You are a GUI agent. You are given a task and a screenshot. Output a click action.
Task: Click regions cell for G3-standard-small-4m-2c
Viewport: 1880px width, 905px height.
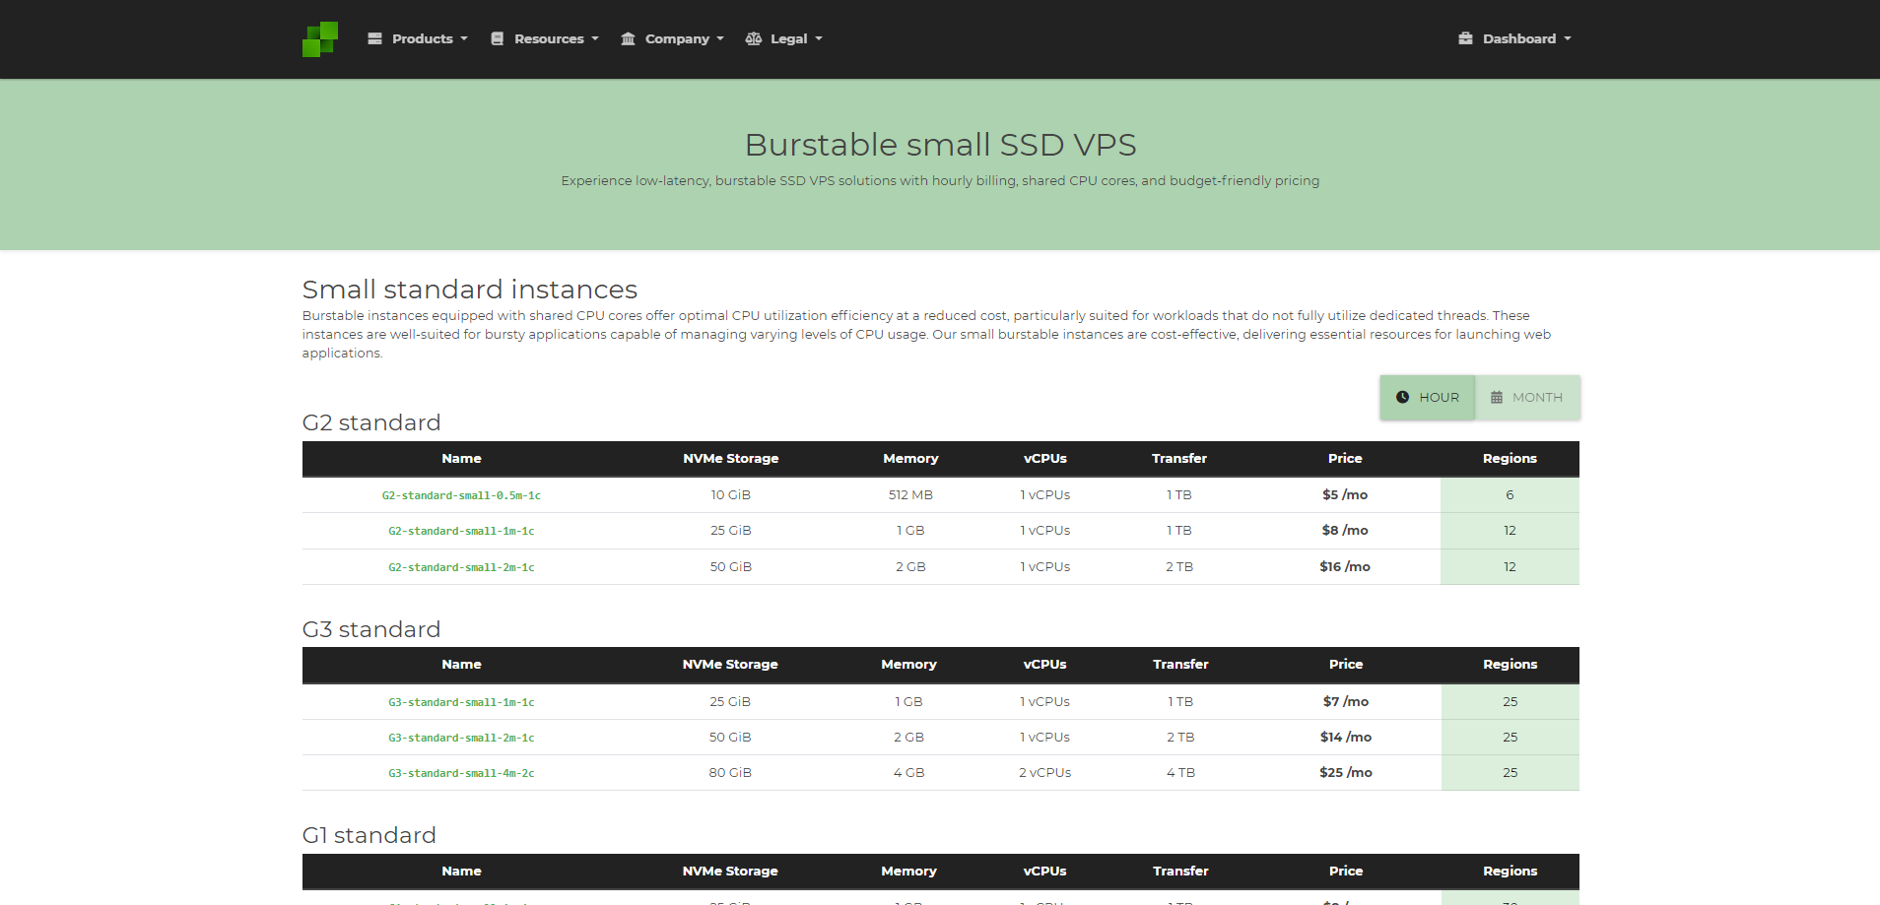point(1511,773)
